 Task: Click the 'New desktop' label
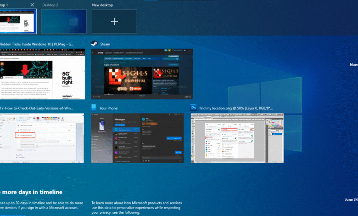[x=102, y=5]
